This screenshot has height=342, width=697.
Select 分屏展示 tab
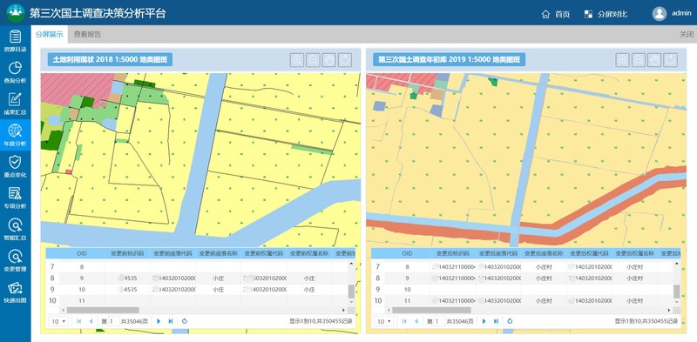[50, 34]
